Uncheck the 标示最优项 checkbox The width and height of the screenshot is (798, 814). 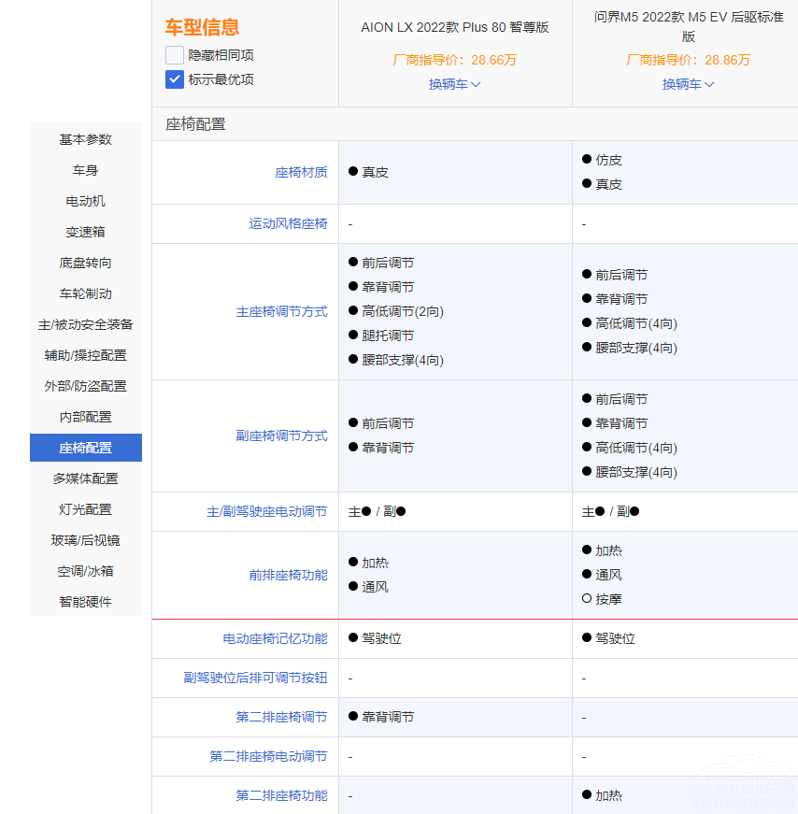(x=175, y=79)
